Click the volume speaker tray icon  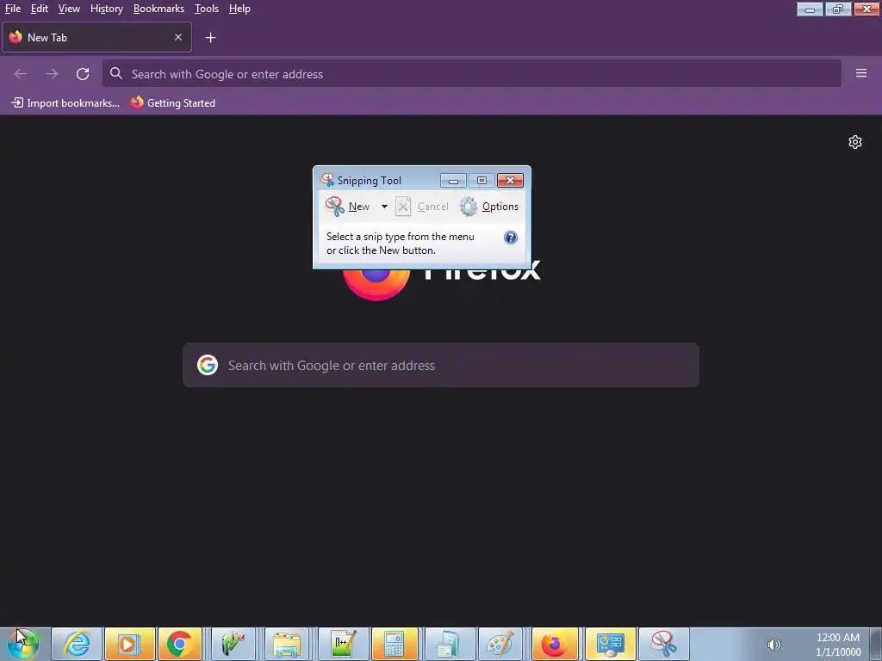click(774, 644)
